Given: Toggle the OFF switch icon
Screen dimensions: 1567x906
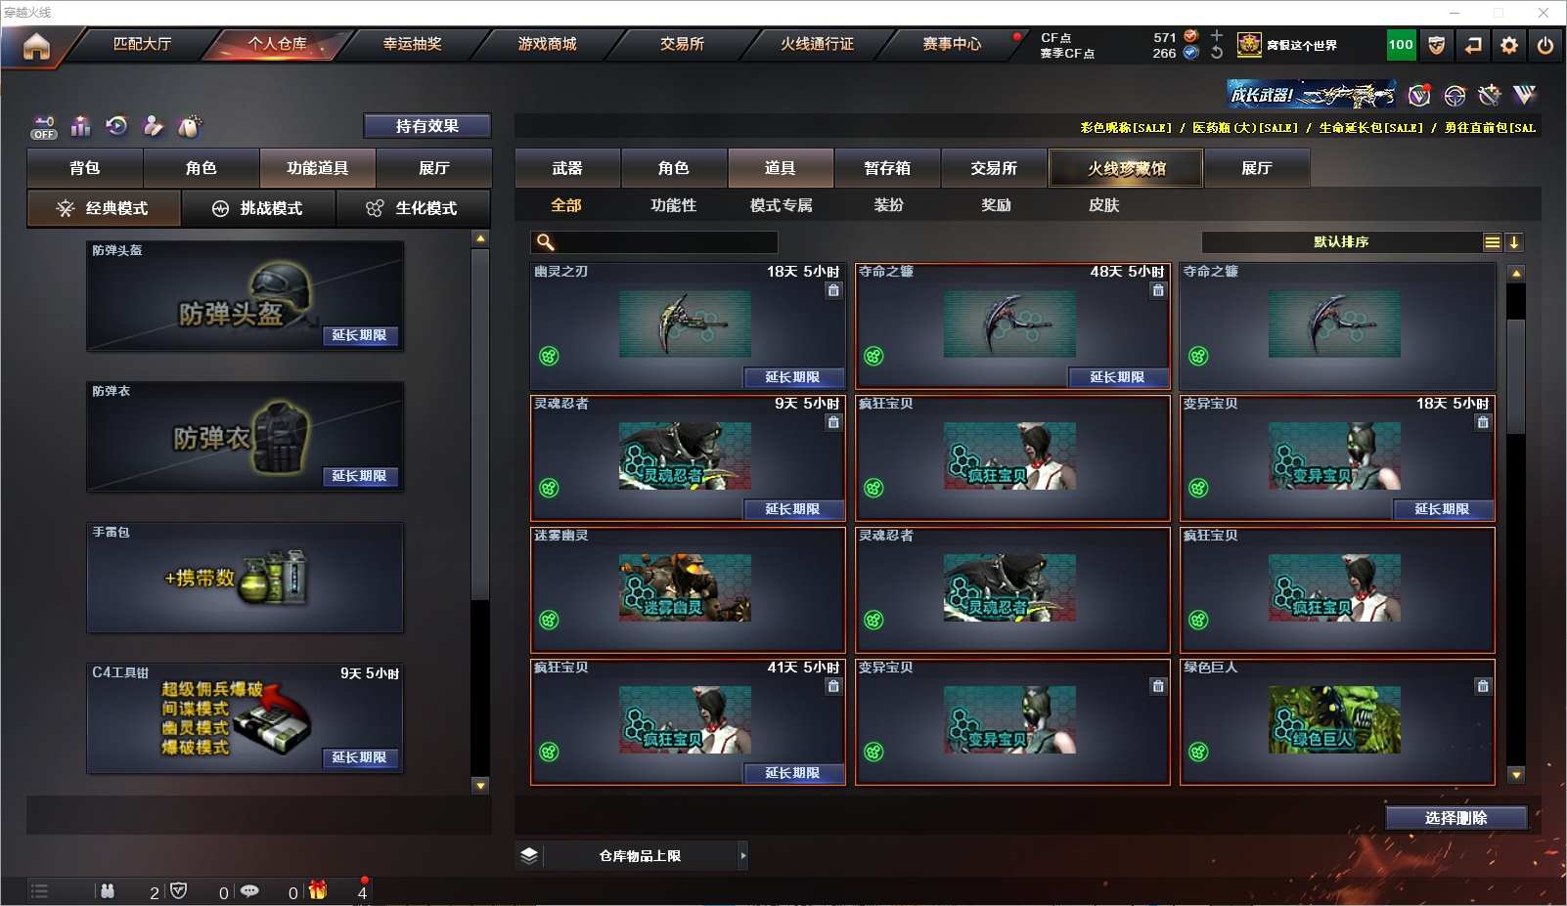Looking at the screenshot, I should coord(44,127).
